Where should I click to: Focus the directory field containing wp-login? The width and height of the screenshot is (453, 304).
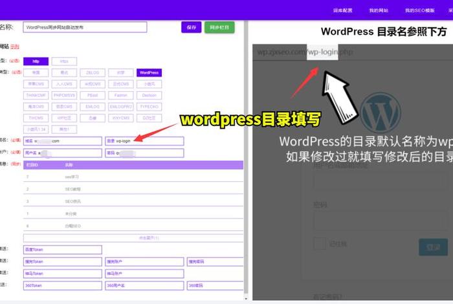144,141
